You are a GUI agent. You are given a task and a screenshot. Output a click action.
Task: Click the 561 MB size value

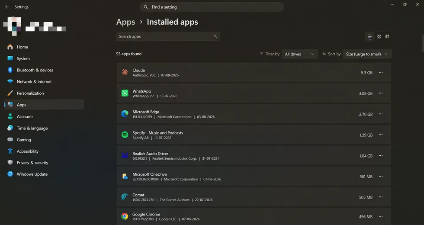tap(366, 177)
